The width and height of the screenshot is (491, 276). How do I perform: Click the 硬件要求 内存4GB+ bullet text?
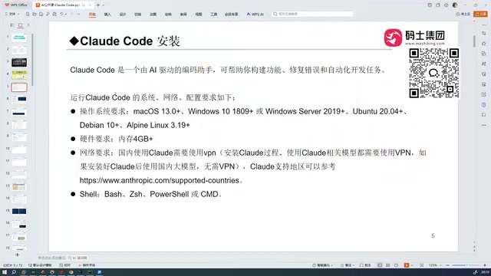pos(116,139)
